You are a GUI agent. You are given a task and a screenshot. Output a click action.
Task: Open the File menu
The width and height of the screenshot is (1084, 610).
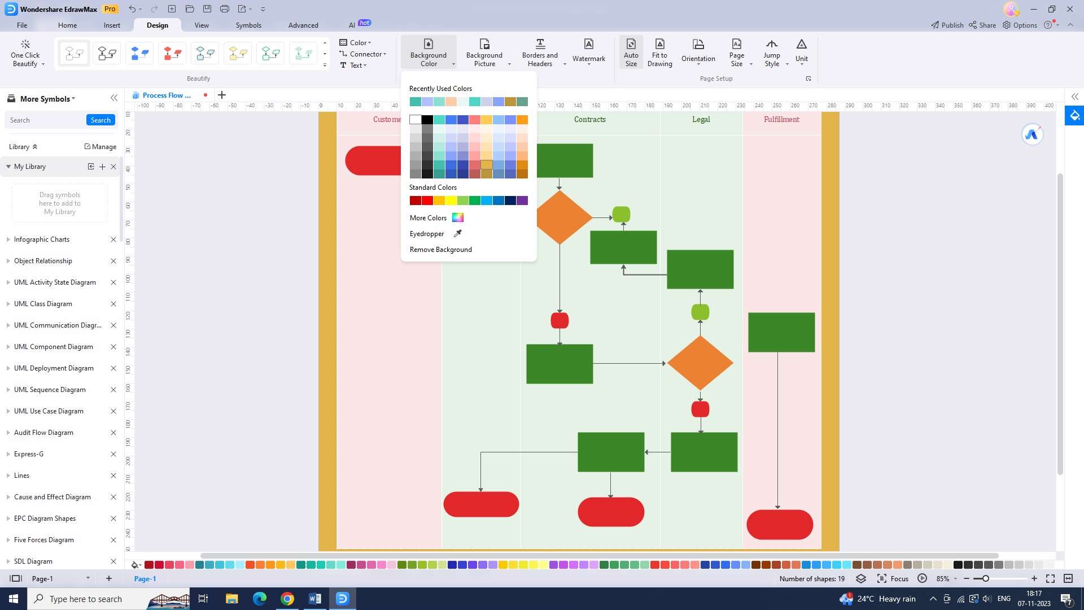tap(22, 25)
